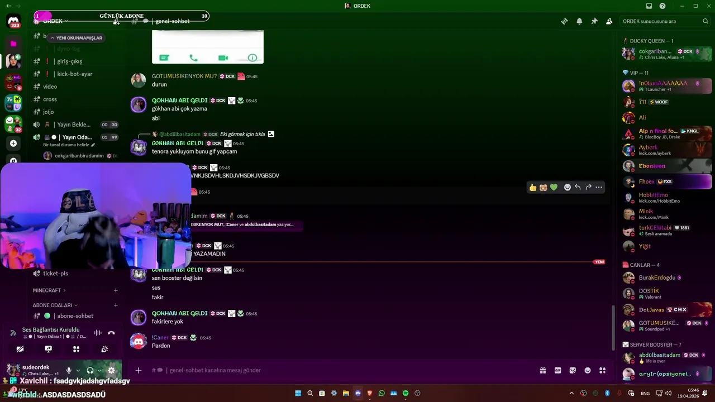Add a channel to ABONE ODALARI category
Screen dimensions: 715x402
click(x=116, y=305)
